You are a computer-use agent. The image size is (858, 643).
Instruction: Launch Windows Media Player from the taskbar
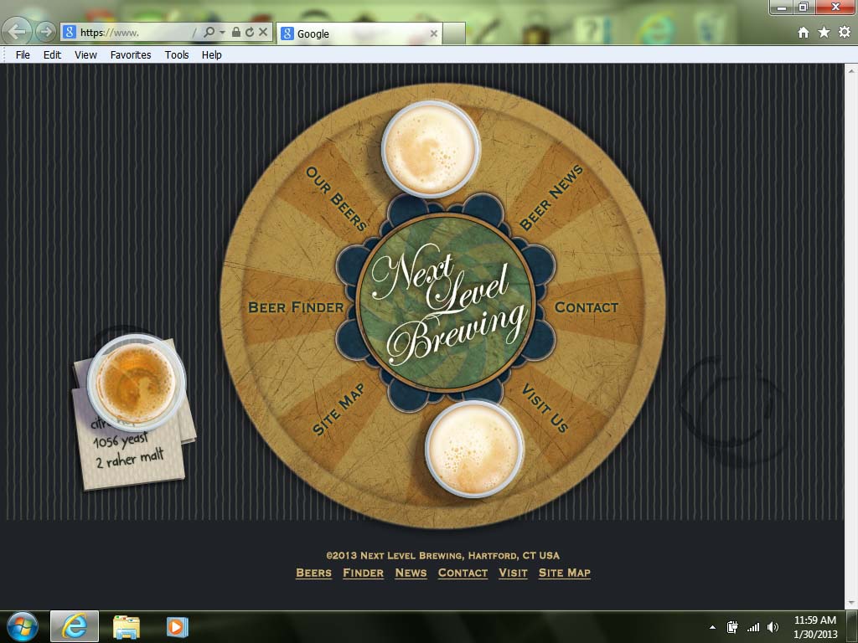click(x=176, y=626)
